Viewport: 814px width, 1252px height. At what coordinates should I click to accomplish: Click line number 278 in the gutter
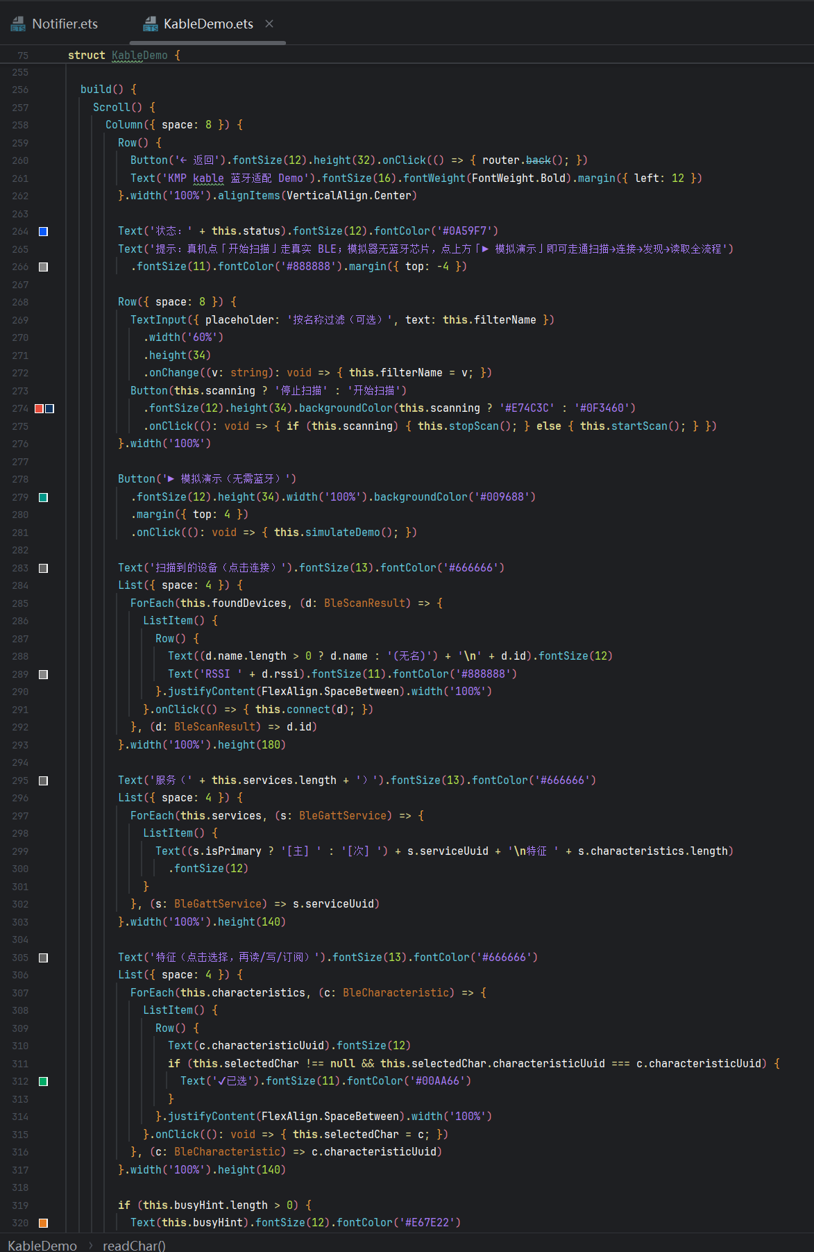click(20, 479)
